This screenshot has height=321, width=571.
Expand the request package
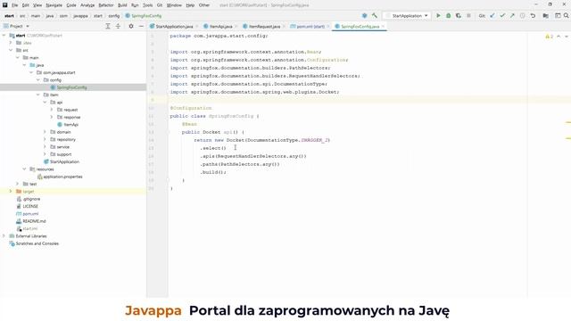coord(52,110)
